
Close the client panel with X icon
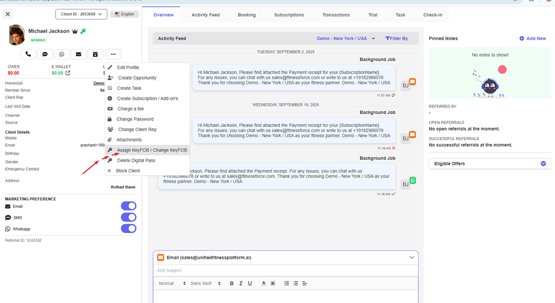click(x=8, y=14)
